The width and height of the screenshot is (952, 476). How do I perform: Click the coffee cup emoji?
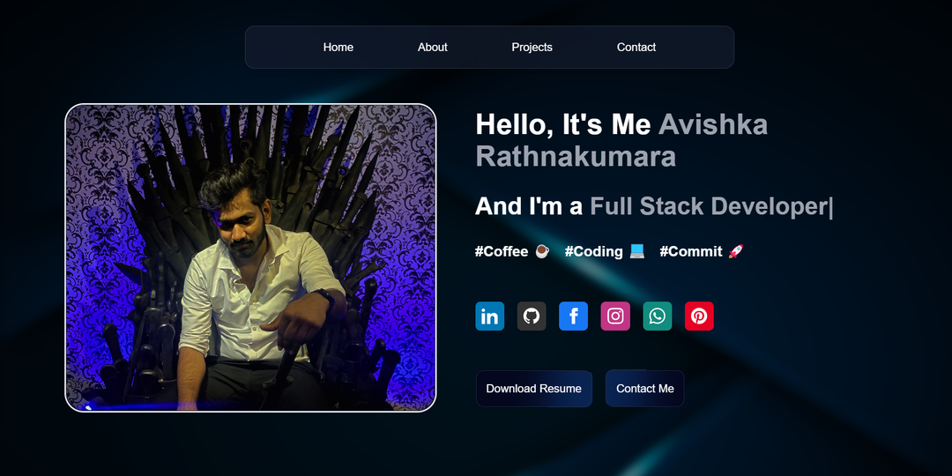pyautogui.click(x=542, y=251)
